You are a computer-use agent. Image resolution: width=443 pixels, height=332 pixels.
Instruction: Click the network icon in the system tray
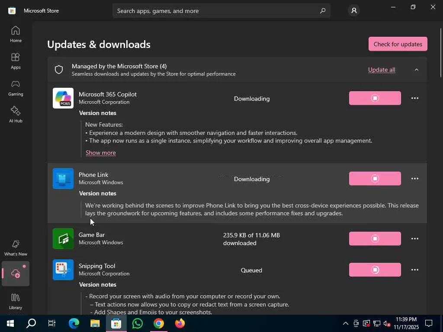tap(377, 323)
